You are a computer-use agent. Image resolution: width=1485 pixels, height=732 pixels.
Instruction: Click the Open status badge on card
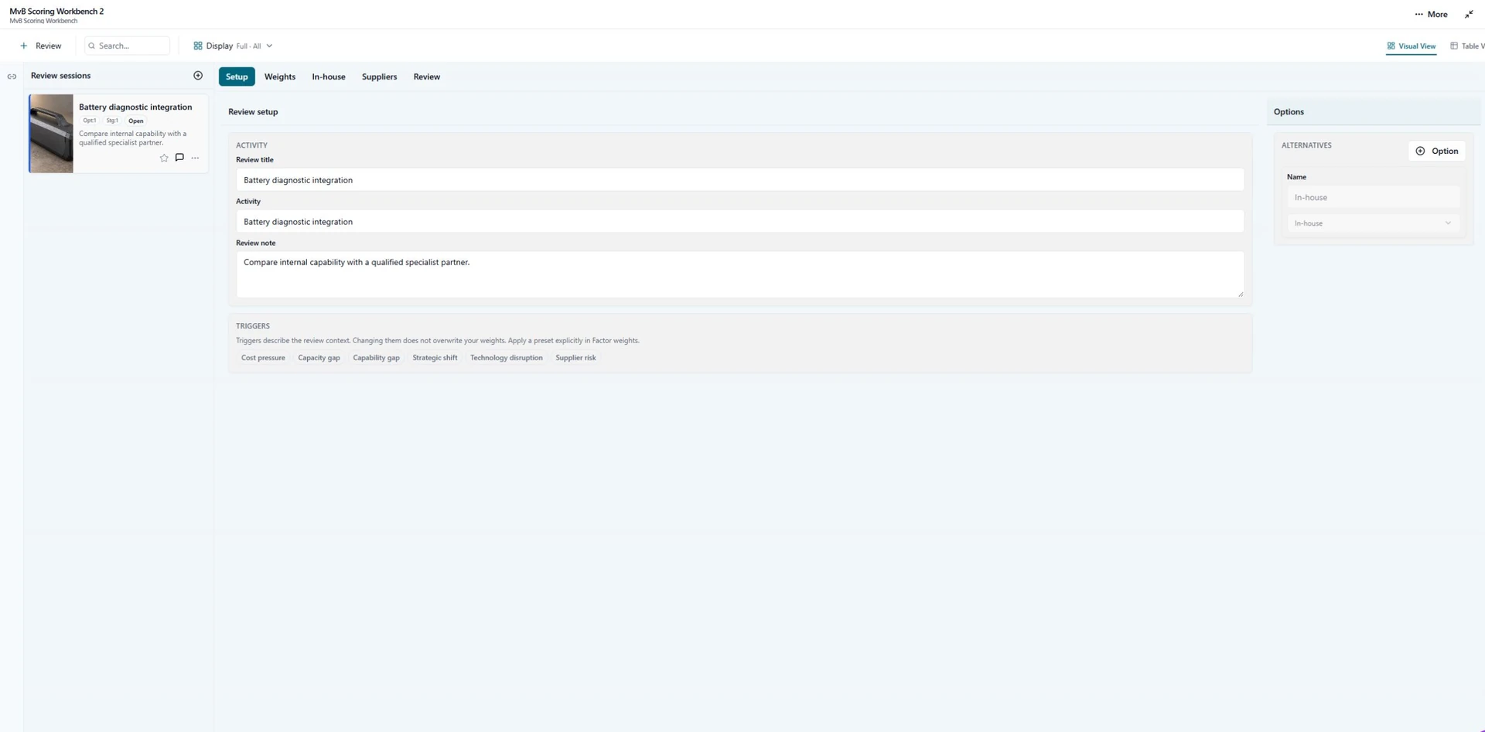click(136, 121)
